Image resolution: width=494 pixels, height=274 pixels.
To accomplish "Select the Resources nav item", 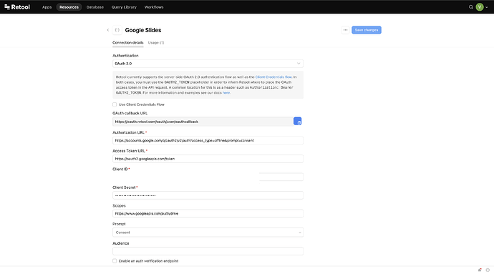I will point(69,7).
